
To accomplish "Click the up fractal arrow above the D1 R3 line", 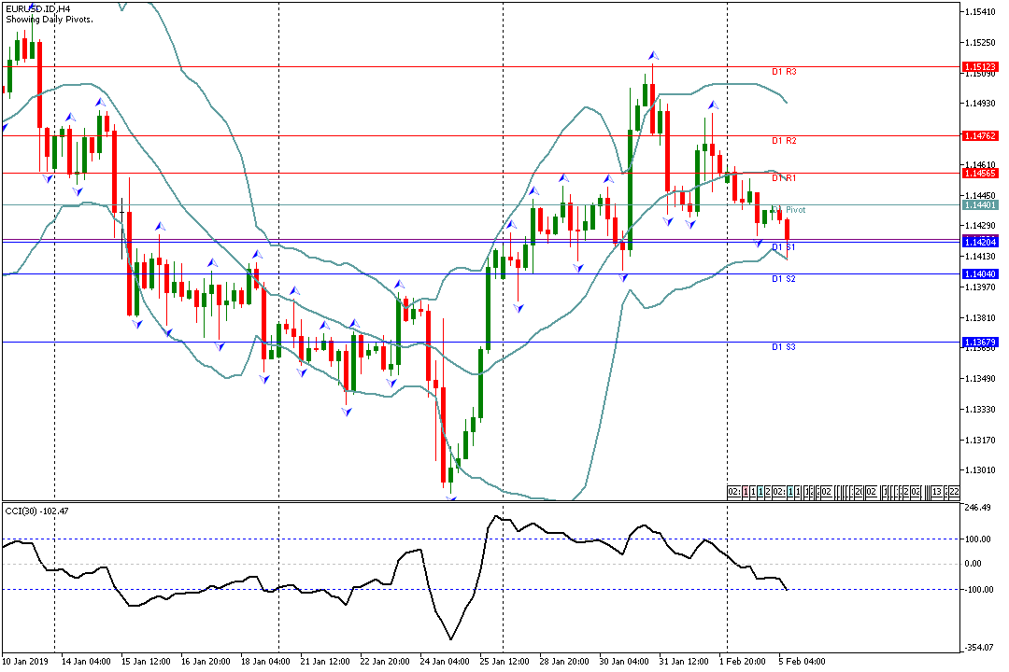I will [653, 57].
